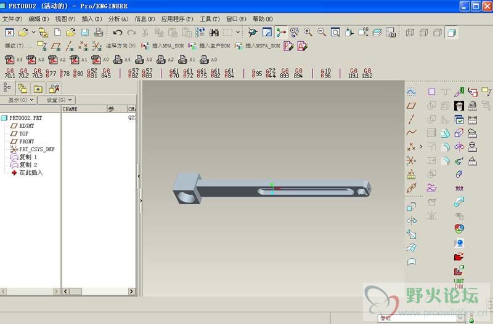The height and width of the screenshot is (324, 493).
Task: Click the UNIT DW icon
Action: pyautogui.click(x=459, y=283)
